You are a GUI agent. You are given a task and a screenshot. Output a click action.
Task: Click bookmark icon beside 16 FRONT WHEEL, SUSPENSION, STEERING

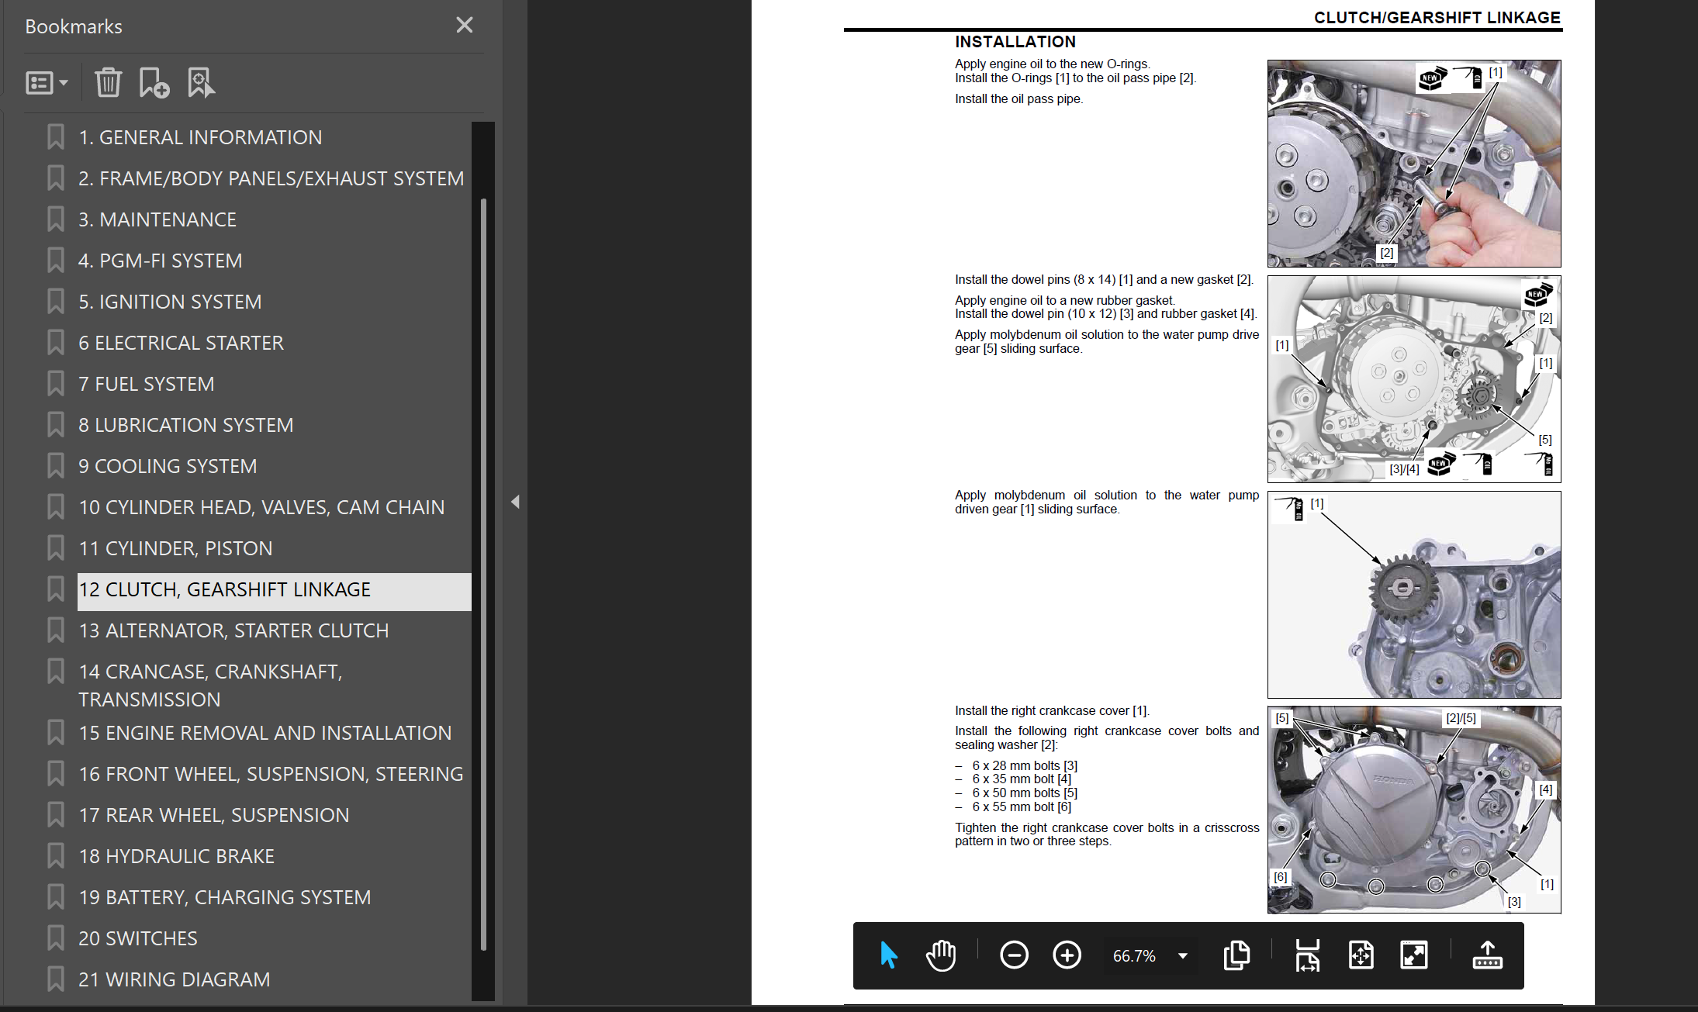(x=55, y=774)
